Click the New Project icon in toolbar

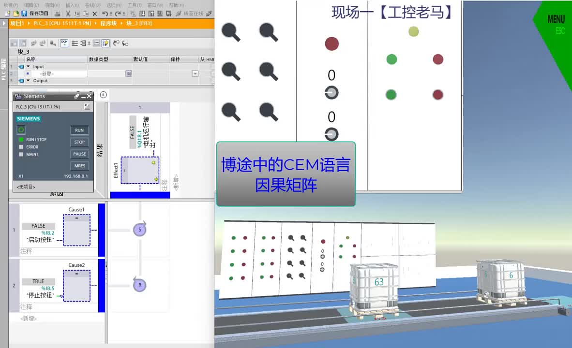(7, 14)
